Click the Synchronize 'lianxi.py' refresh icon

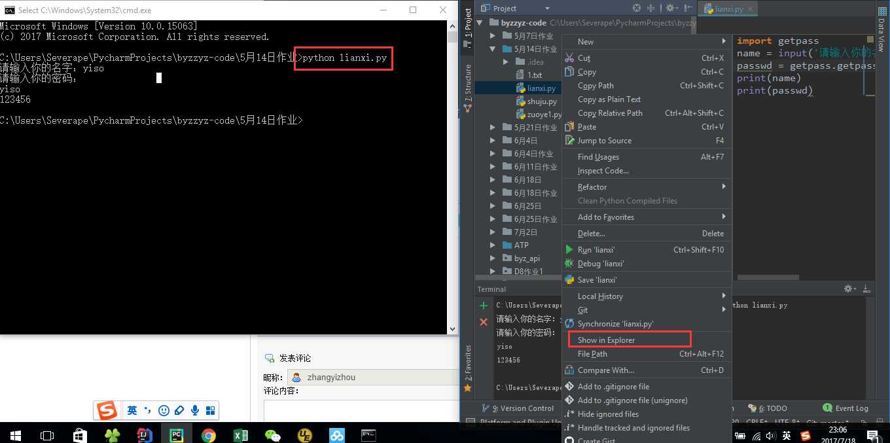pos(569,324)
